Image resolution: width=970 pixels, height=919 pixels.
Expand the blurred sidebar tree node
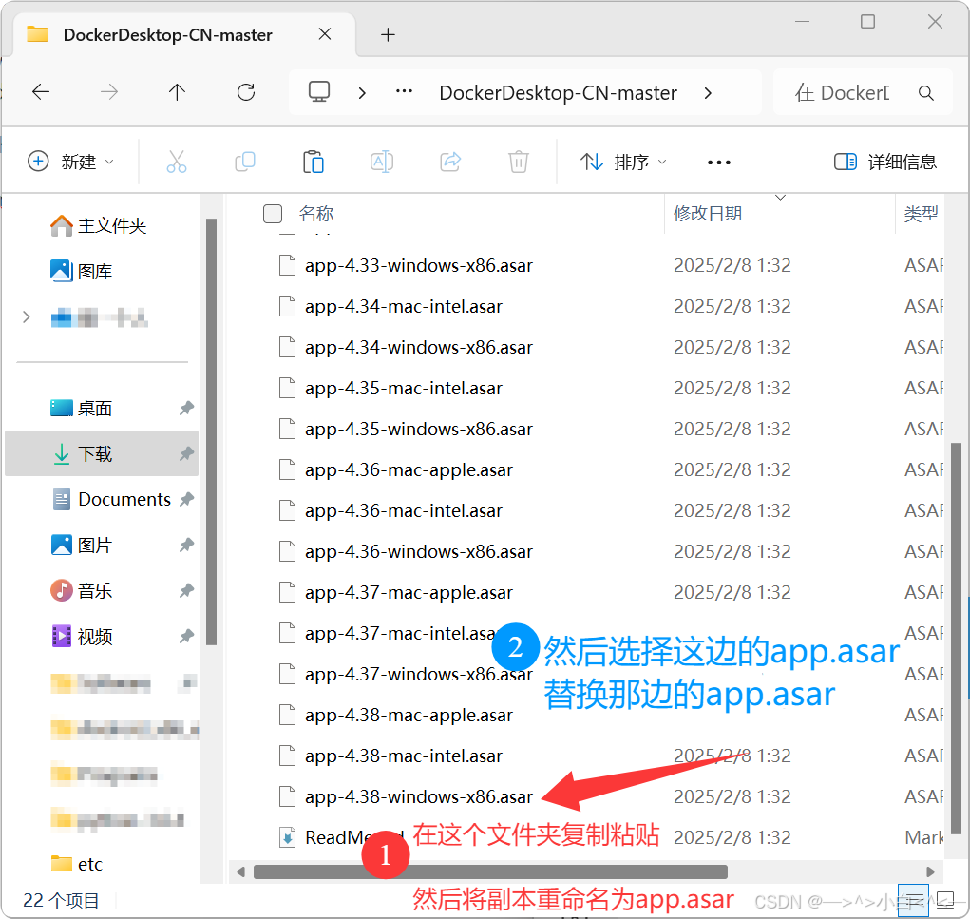click(26, 317)
